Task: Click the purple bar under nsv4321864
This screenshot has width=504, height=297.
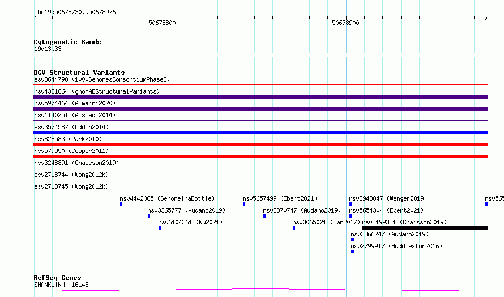Action: click(260, 97)
